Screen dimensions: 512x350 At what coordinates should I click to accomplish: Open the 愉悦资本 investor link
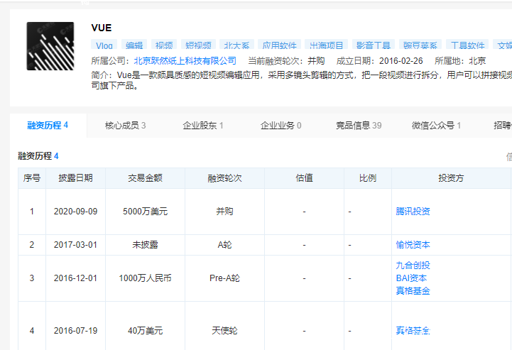[x=413, y=245]
